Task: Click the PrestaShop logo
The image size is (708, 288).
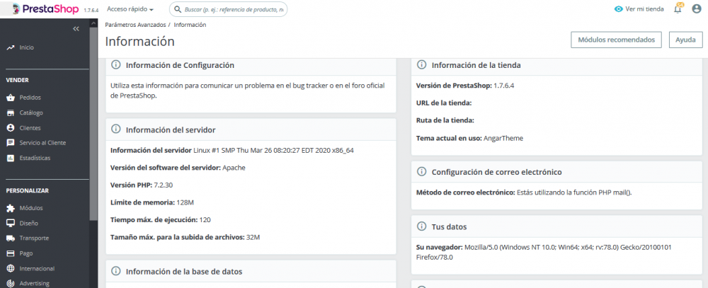Action: 44,9
